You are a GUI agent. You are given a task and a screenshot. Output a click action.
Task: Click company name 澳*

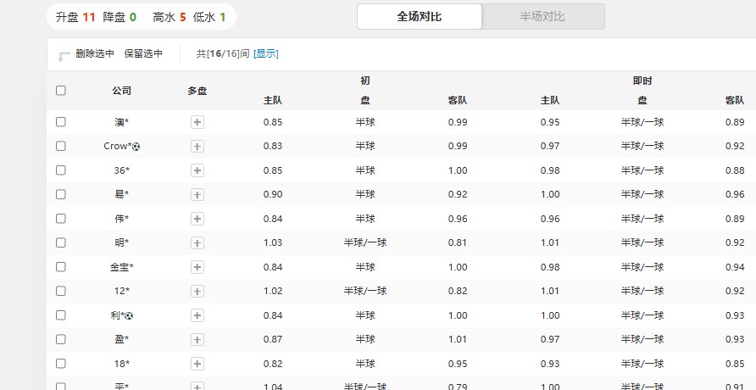[x=121, y=122]
